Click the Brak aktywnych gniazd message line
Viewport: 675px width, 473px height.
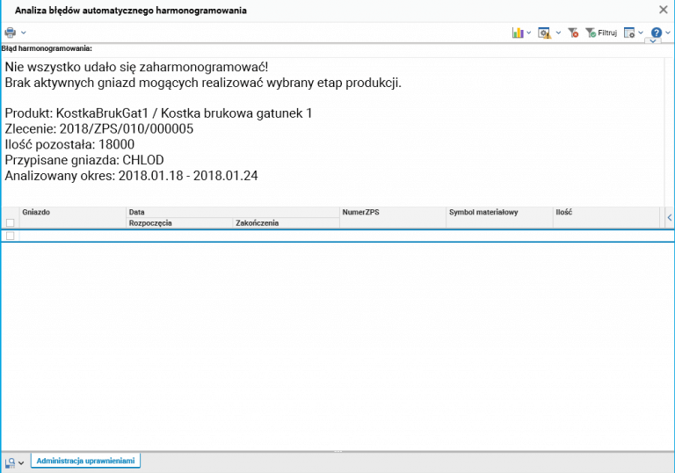click(203, 83)
